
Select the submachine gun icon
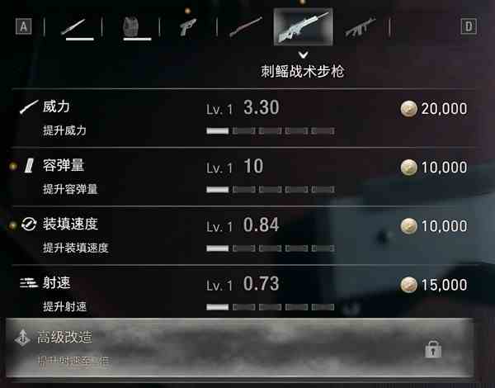(x=361, y=27)
